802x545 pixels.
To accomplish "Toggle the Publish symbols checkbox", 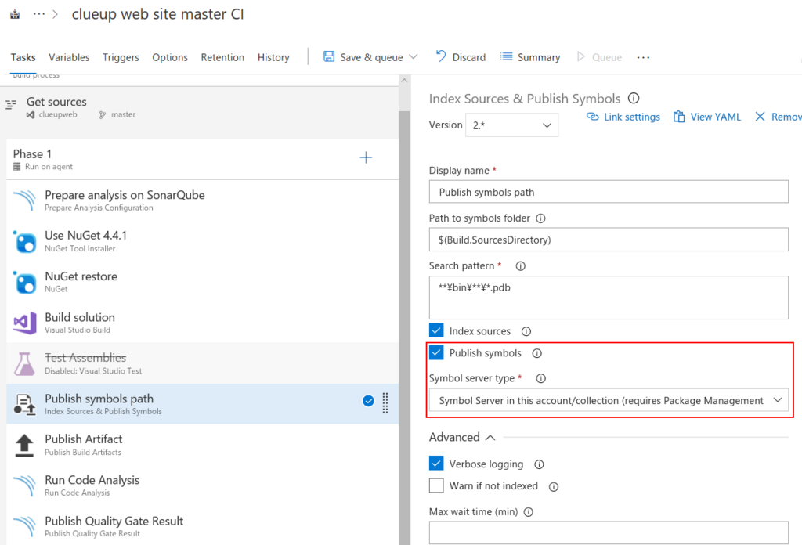I will pos(436,352).
